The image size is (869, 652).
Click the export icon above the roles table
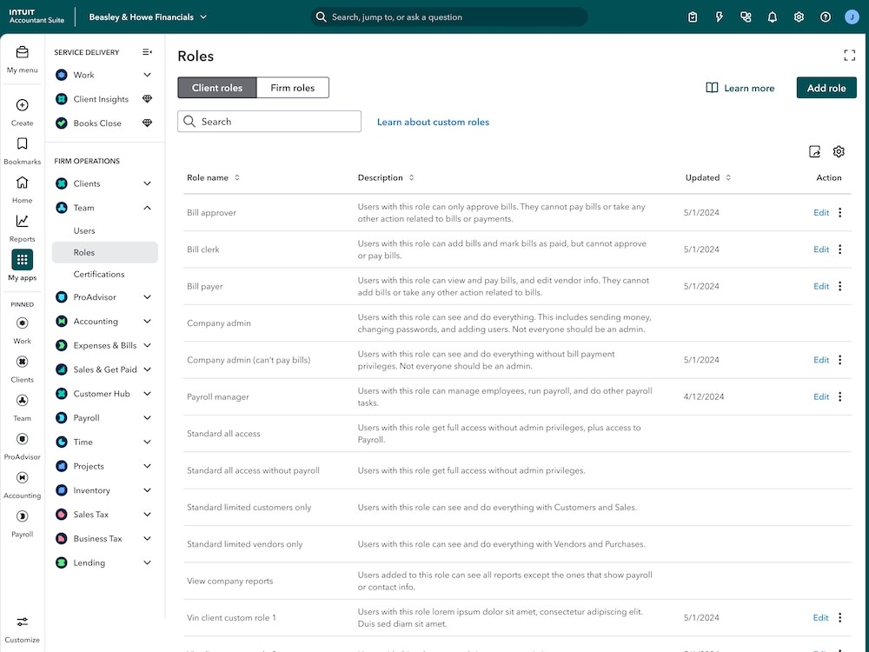point(815,151)
